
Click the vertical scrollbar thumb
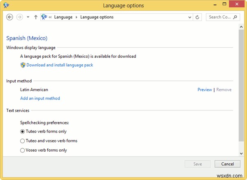coord(241,85)
